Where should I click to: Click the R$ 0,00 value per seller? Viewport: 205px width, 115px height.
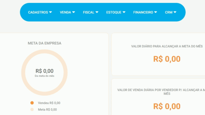pos(167,106)
